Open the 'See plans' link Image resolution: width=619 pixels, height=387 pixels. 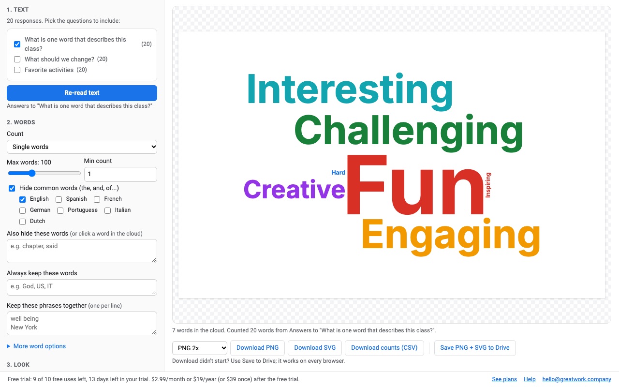[504, 379]
